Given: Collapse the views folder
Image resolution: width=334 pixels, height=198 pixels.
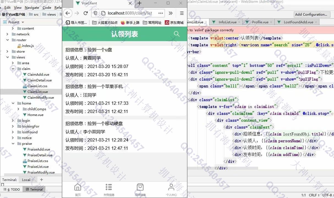Looking at the screenshot, I should [7, 57].
